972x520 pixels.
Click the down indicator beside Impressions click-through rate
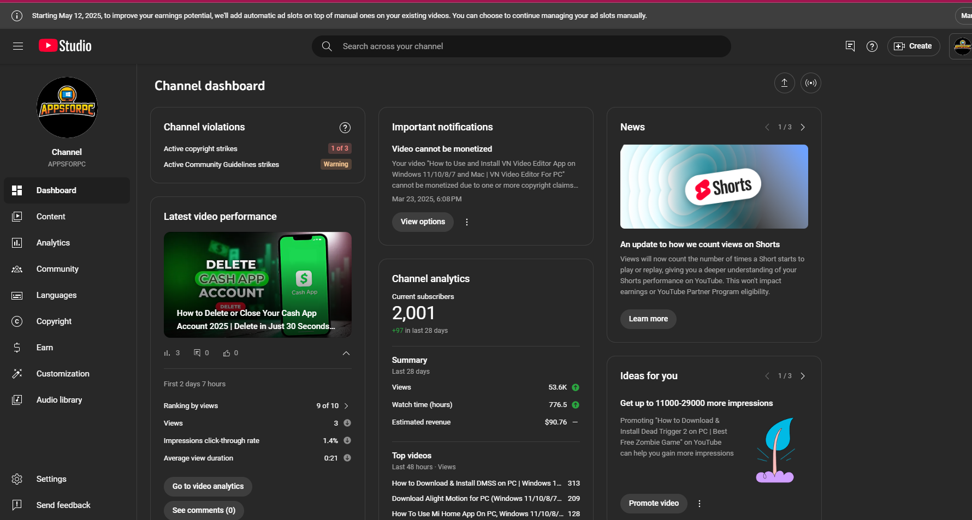347,440
